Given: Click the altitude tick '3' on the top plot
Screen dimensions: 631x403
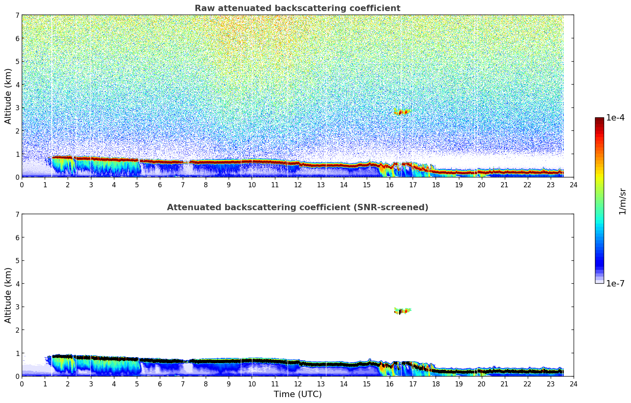Looking at the screenshot, I should coord(17,107).
